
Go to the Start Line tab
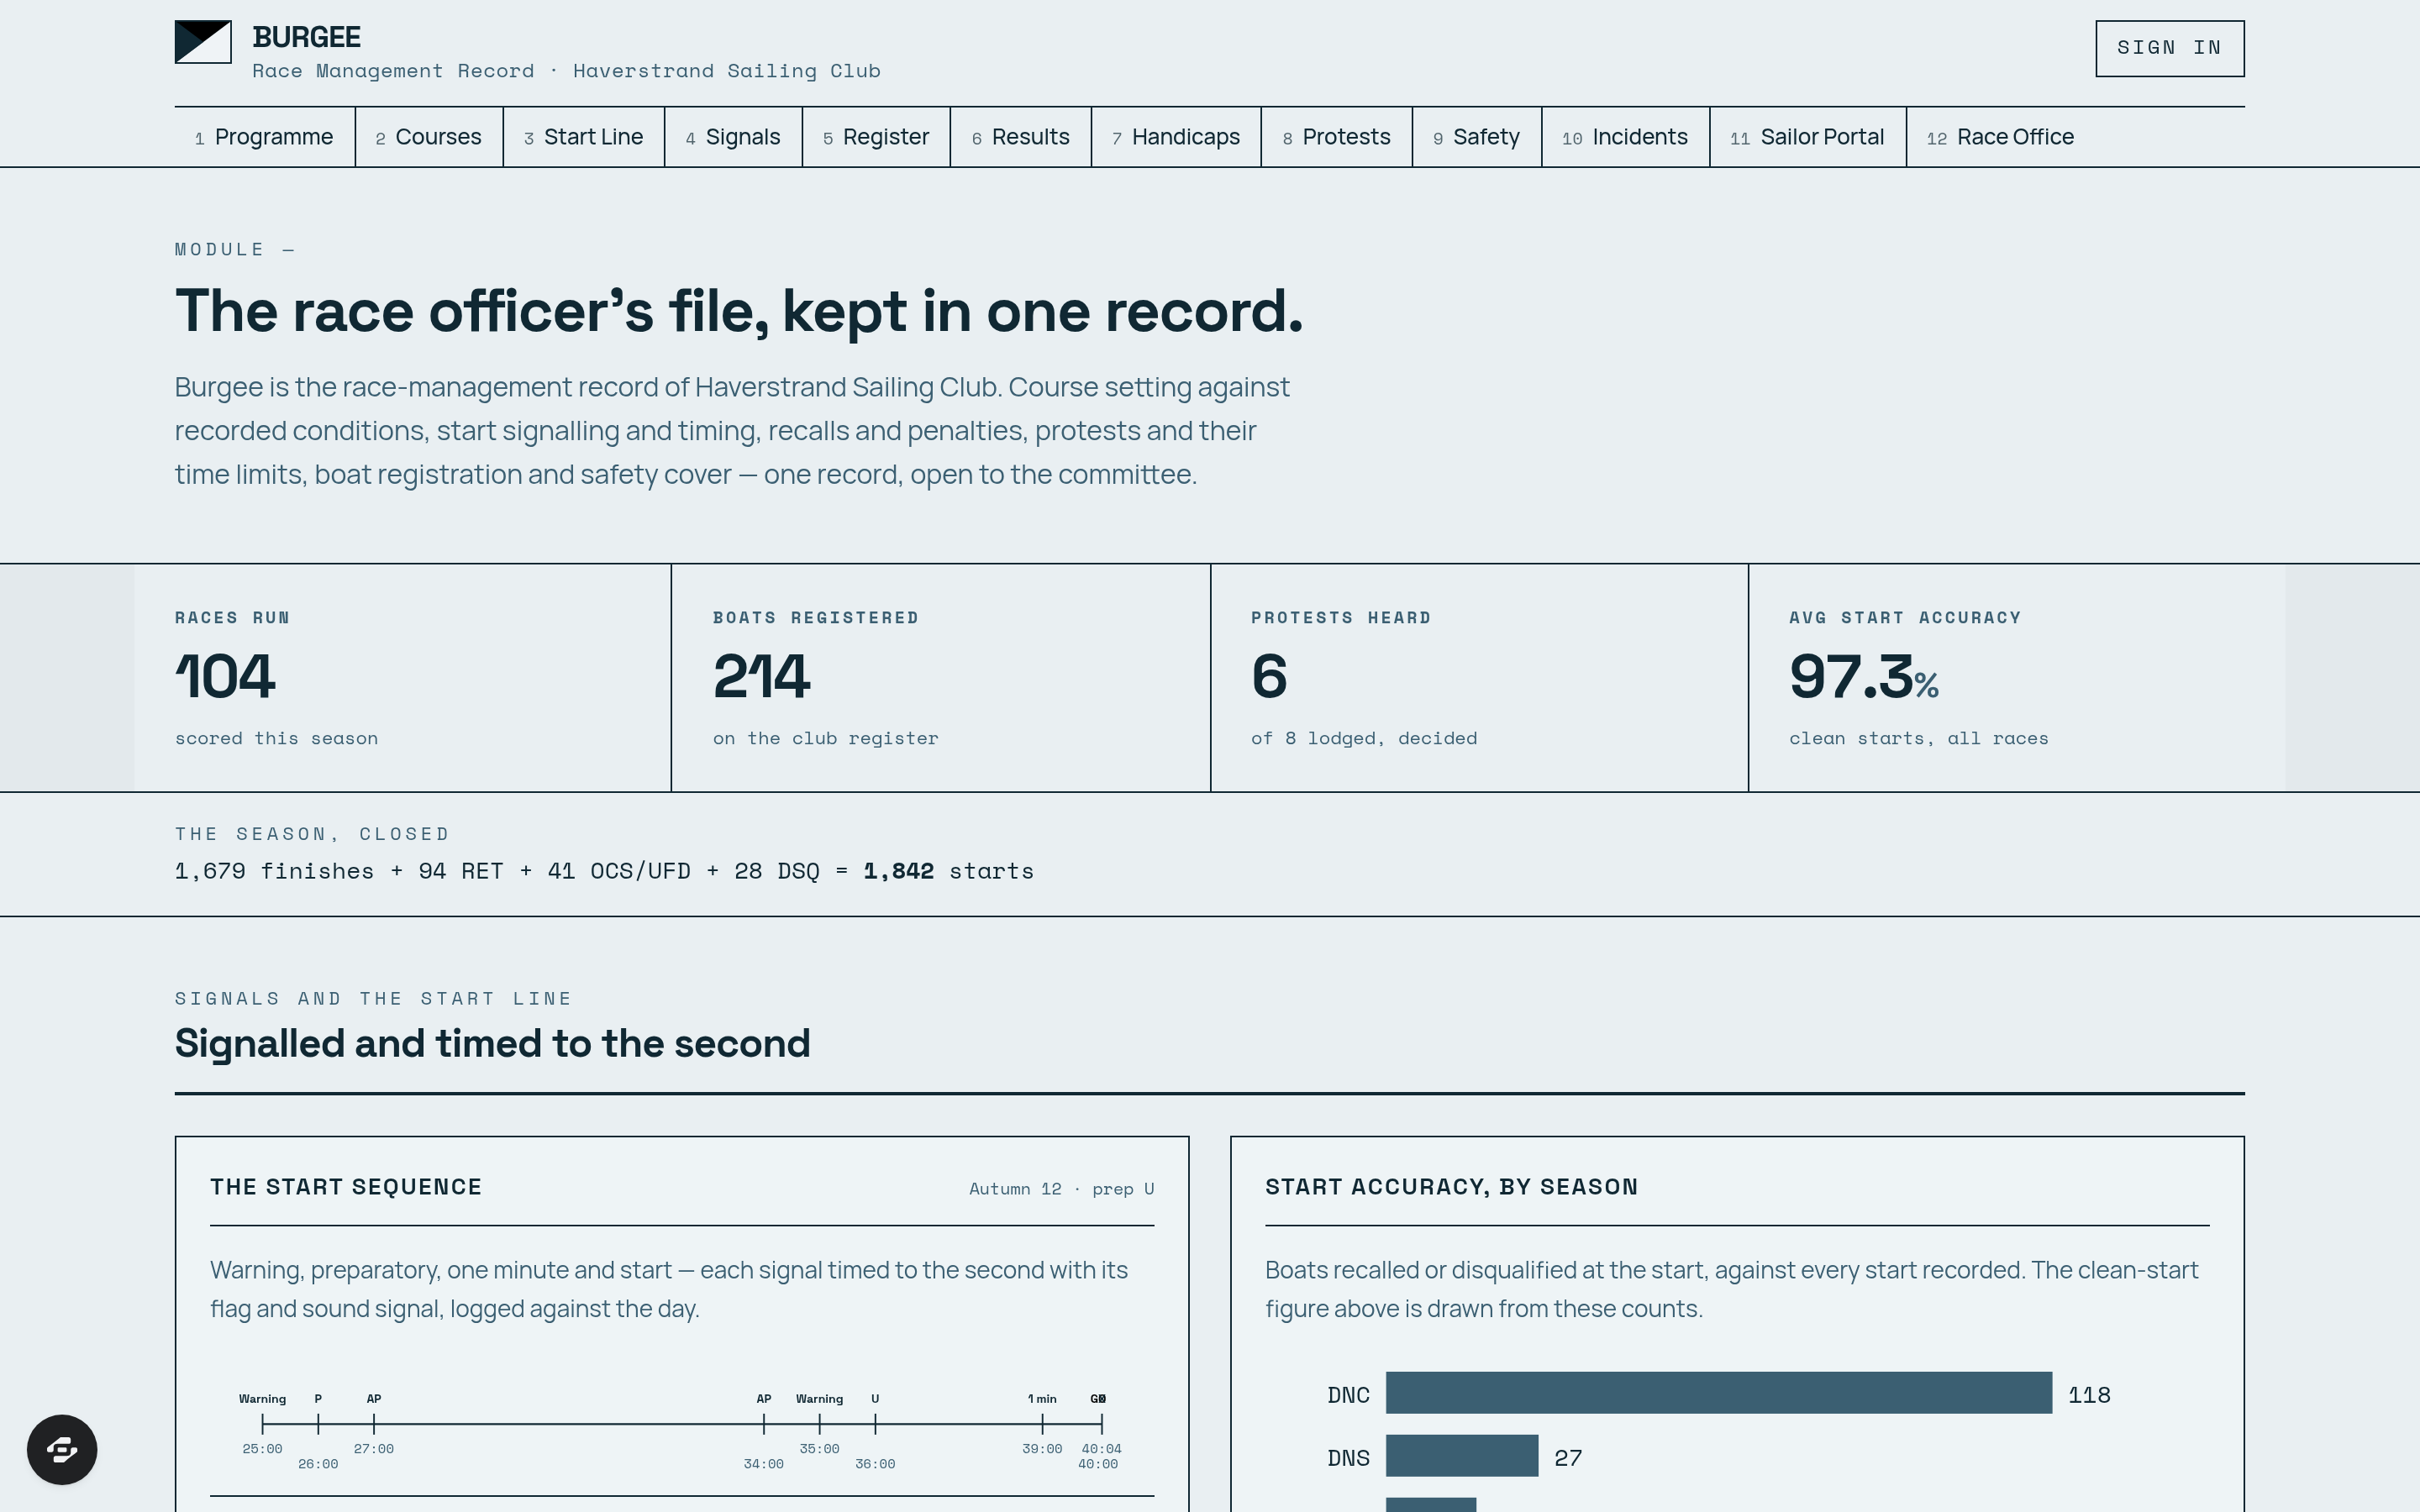(x=584, y=137)
